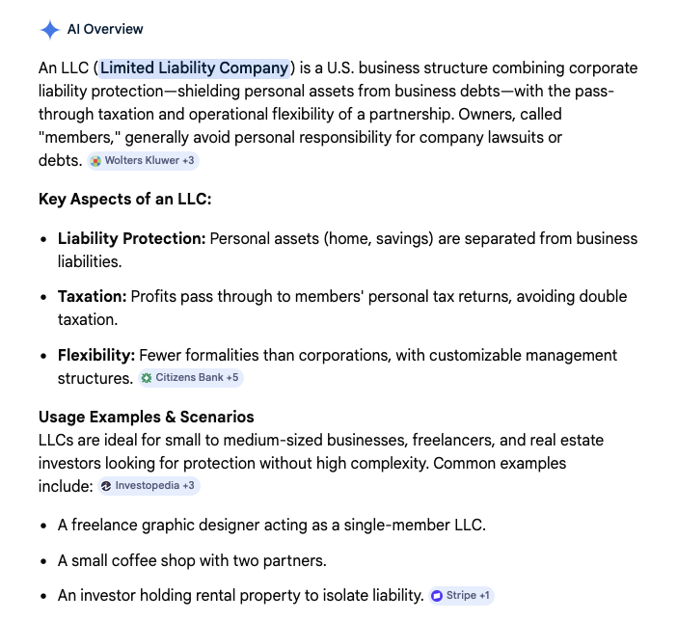Click the AI Overview sparkle icon

coord(50,30)
